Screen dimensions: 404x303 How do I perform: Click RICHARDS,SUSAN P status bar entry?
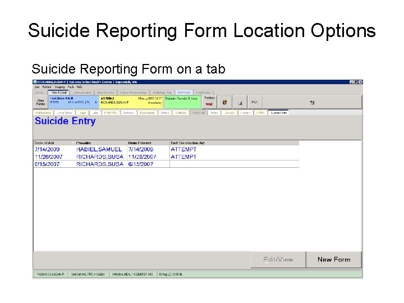[x=50, y=274]
